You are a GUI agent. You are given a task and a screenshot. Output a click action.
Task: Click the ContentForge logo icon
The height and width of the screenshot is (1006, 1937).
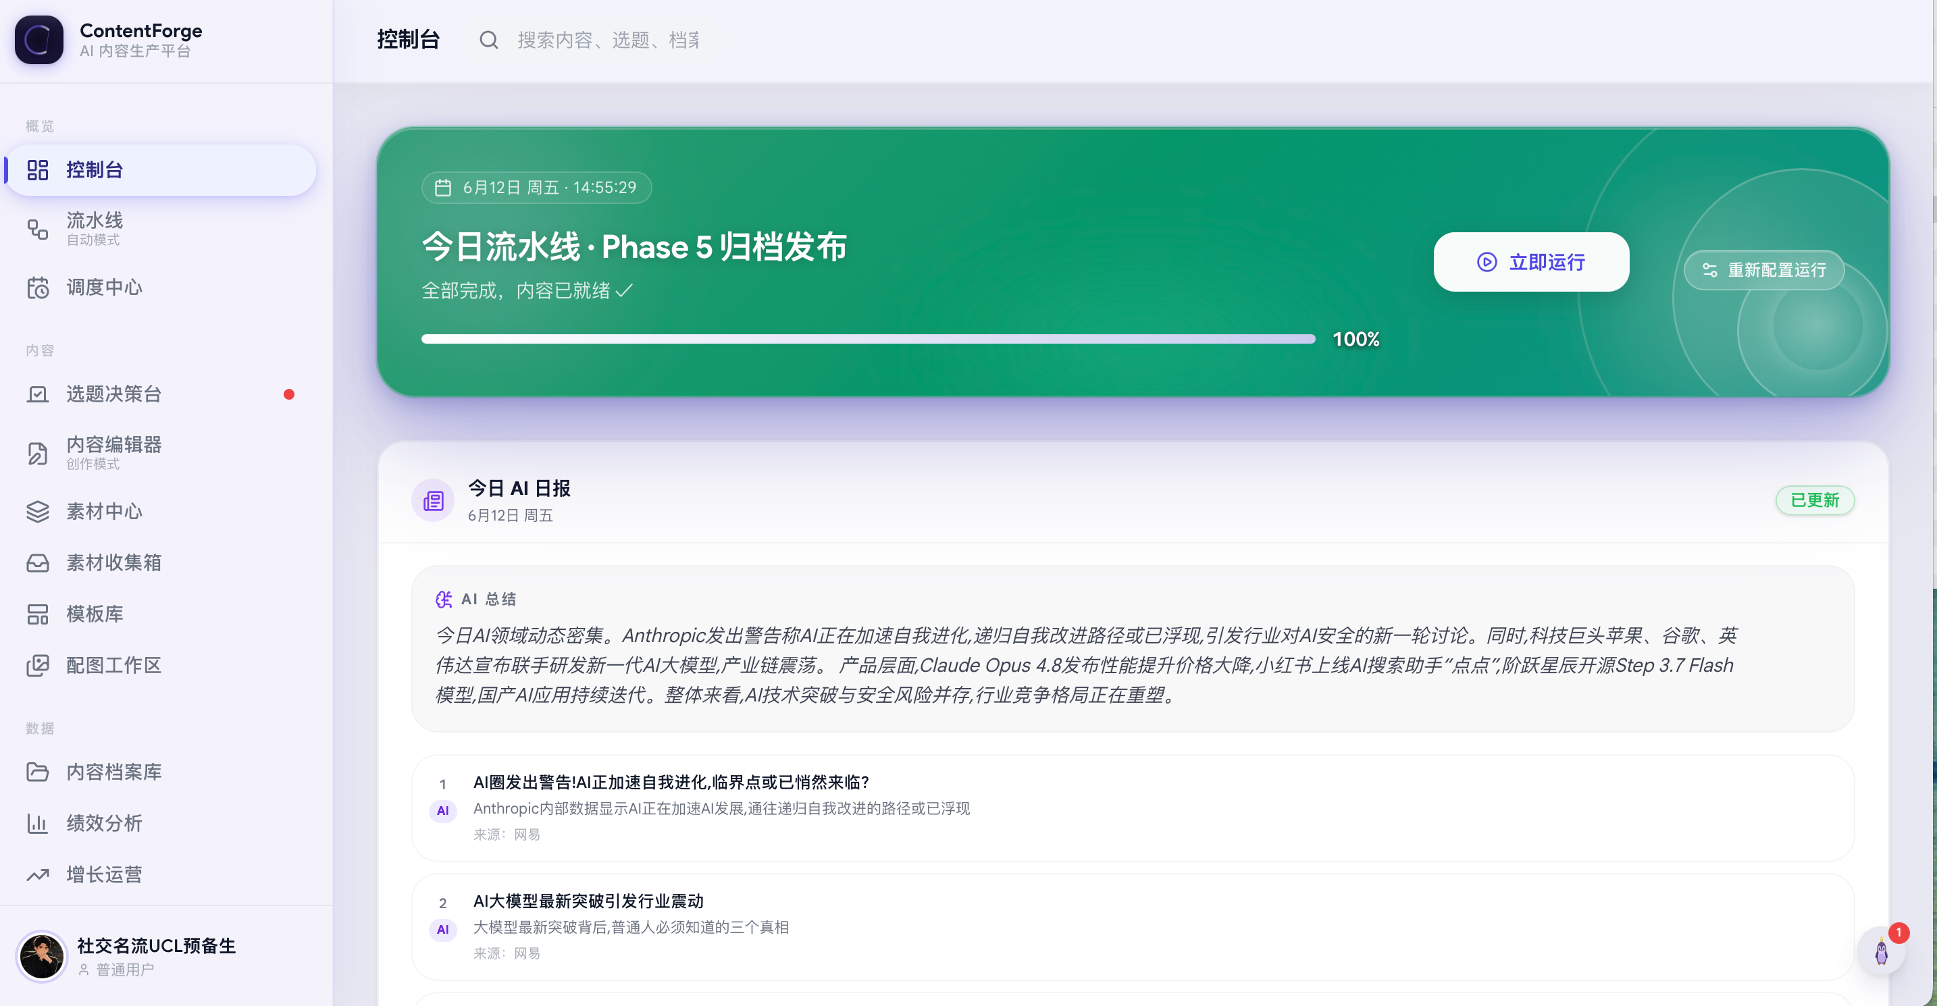tap(39, 40)
